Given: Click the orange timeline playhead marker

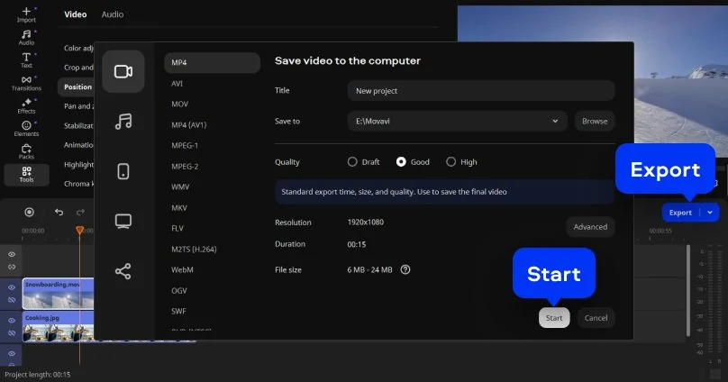Looking at the screenshot, I should 79,231.
